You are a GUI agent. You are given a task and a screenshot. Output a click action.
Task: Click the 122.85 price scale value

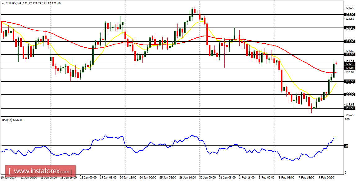(349, 19)
